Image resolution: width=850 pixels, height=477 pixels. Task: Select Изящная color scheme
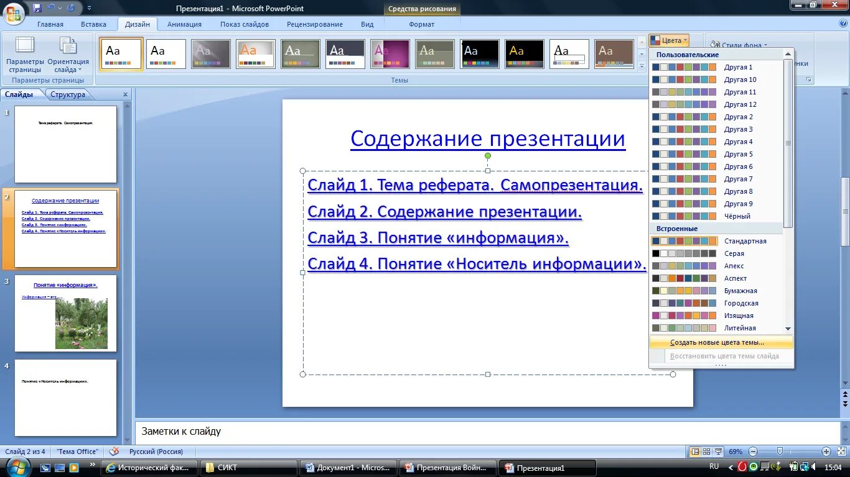click(x=717, y=316)
